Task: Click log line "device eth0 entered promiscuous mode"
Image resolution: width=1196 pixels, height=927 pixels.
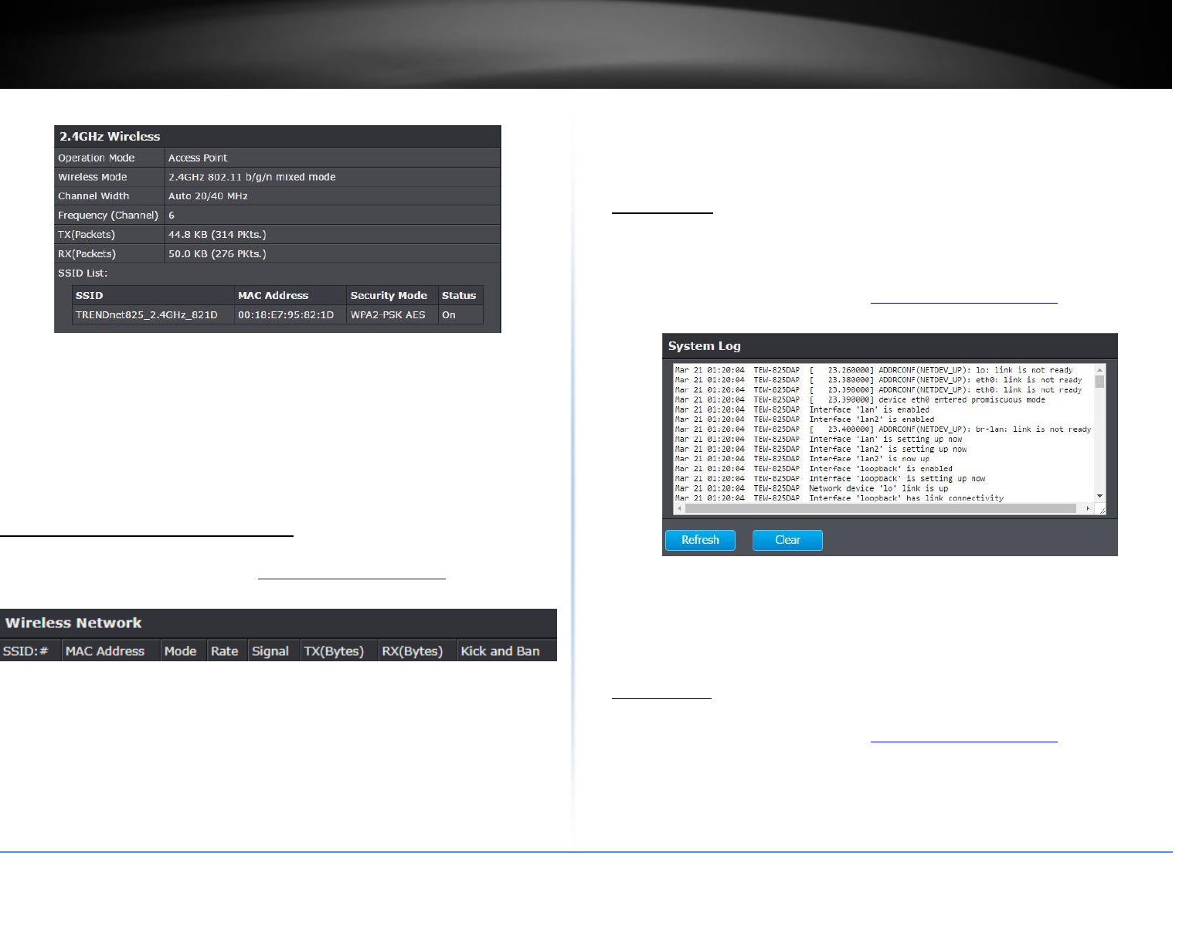Action: [860, 399]
